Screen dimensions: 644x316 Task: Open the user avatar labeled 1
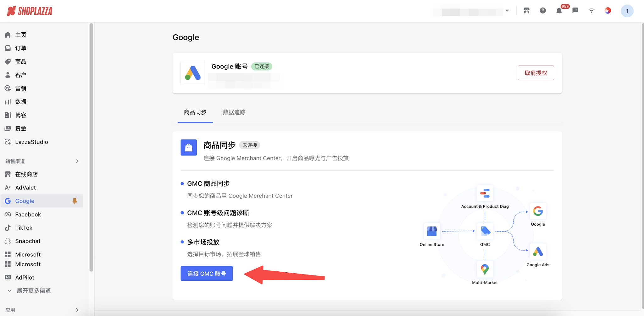click(x=627, y=11)
